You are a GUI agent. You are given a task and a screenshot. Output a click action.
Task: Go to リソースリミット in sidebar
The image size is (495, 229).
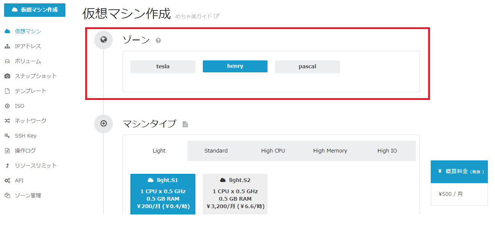35,166
